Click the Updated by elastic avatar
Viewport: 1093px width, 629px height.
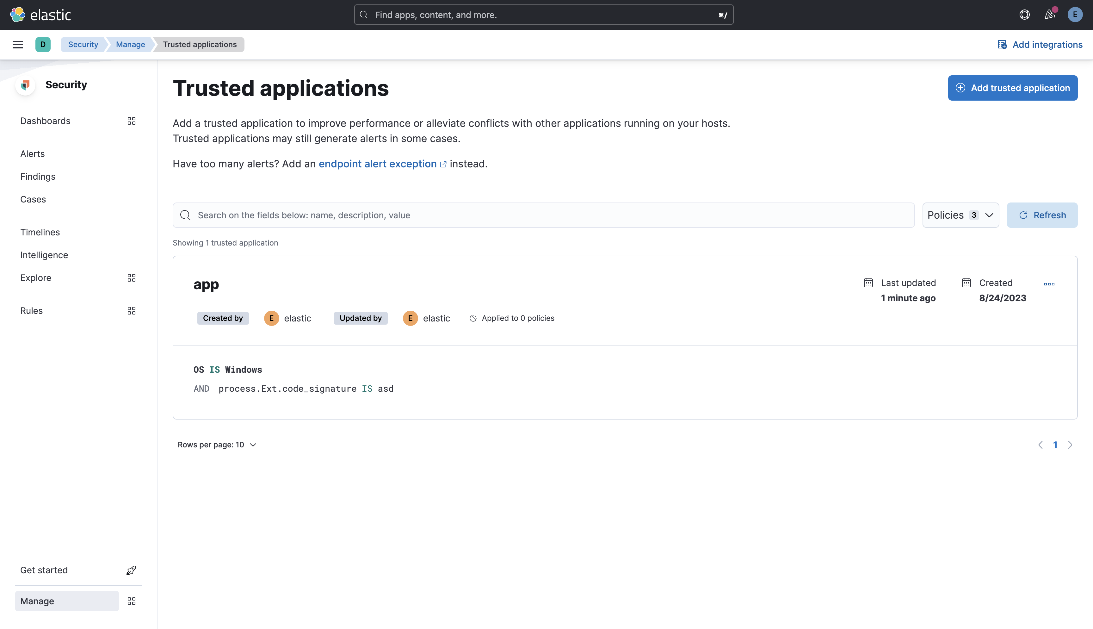pyautogui.click(x=410, y=318)
